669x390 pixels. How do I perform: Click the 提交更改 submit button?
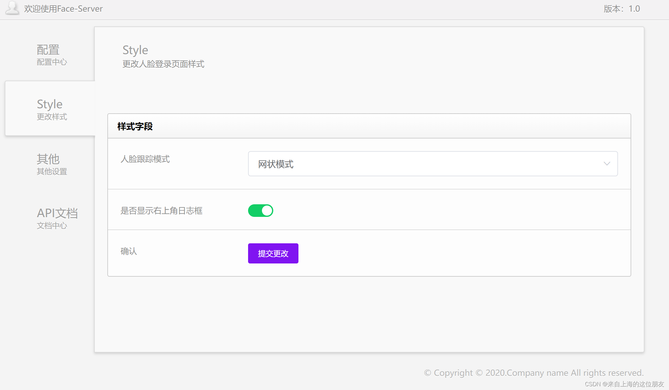[273, 253]
